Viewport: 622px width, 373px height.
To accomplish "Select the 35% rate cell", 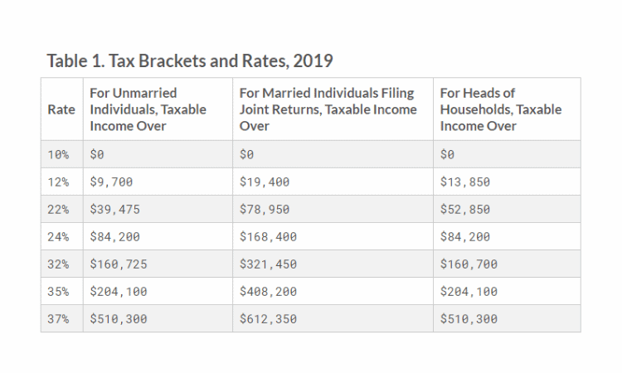I will pos(61,291).
